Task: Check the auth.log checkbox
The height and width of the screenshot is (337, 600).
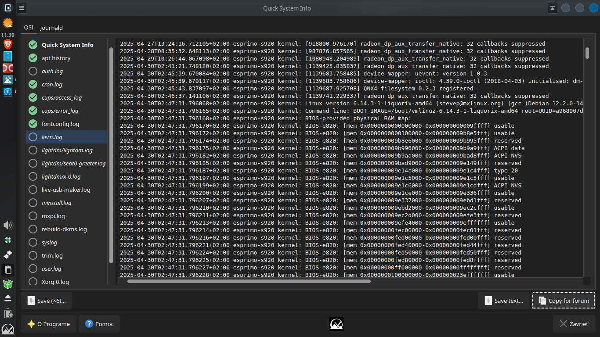Action: [x=33, y=71]
